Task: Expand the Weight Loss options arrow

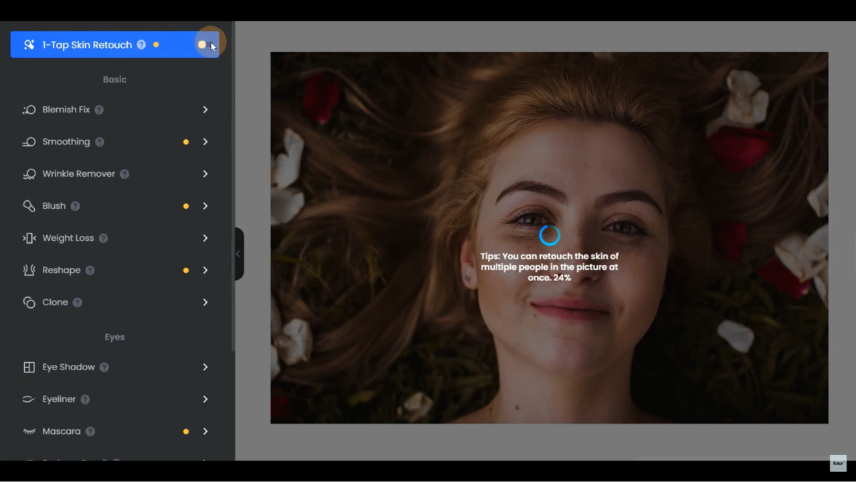Action: pos(205,238)
